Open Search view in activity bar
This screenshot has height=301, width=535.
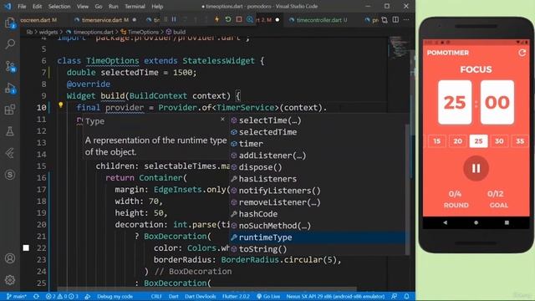(x=10, y=44)
